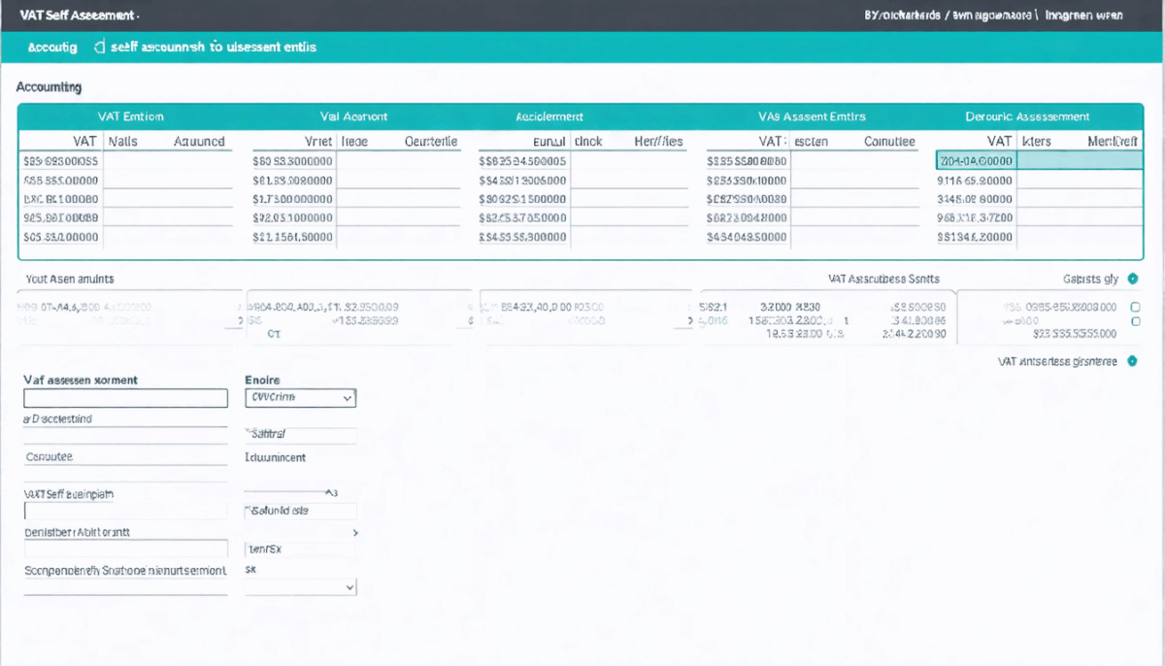Click the '$81.33.0080000' cell

click(x=292, y=180)
